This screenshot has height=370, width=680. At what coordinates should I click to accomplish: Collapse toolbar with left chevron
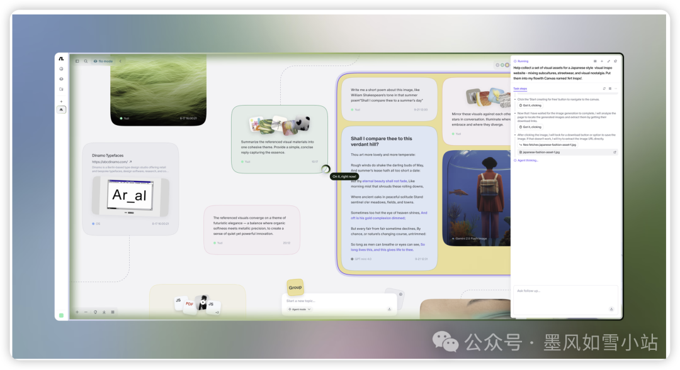pyautogui.click(x=120, y=61)
